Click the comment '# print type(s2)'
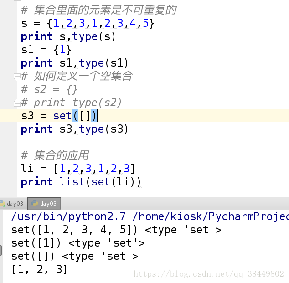289x283 pixels. click(71, 103)
